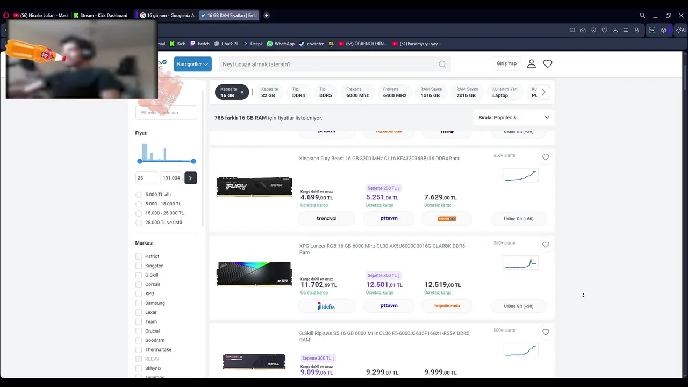Click the XPG Lancer price history chart

click(520, 263)
